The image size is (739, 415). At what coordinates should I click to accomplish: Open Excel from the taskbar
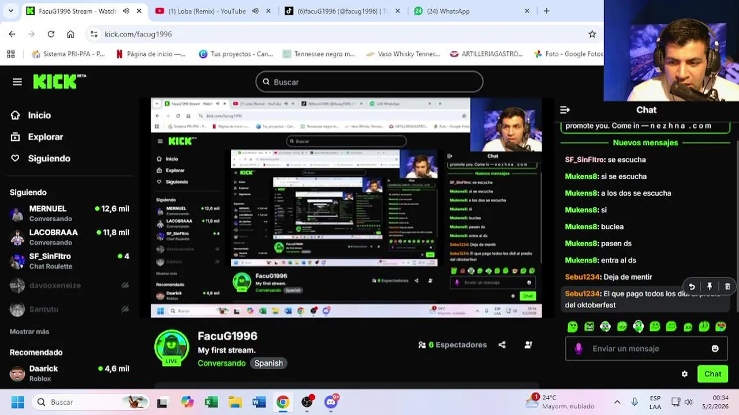211,402
